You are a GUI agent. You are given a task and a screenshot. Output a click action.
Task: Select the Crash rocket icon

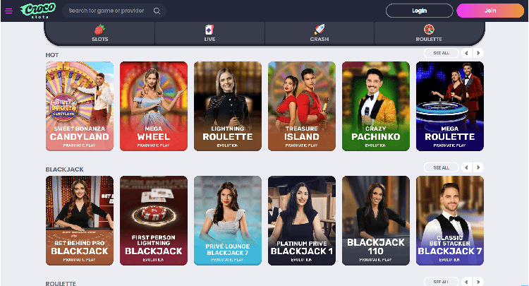click(320, 30)
